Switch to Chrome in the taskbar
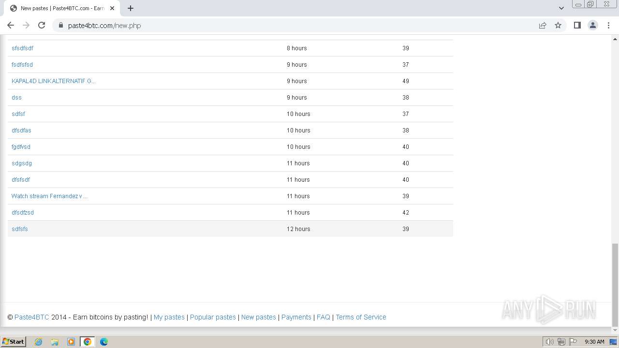 (x=88, y=342)
